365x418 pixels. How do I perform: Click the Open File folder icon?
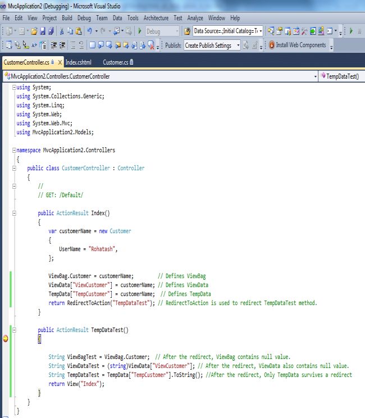(34, 31)
